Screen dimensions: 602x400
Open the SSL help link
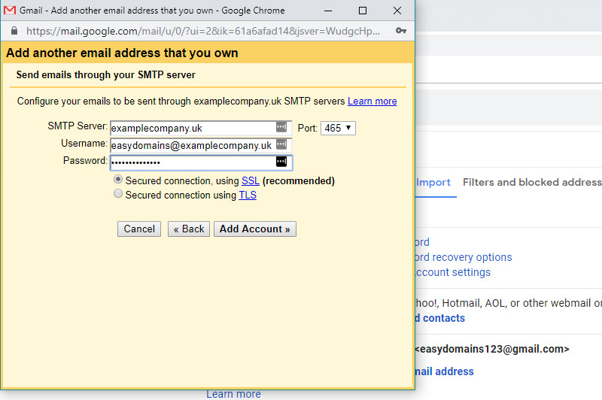251,180
